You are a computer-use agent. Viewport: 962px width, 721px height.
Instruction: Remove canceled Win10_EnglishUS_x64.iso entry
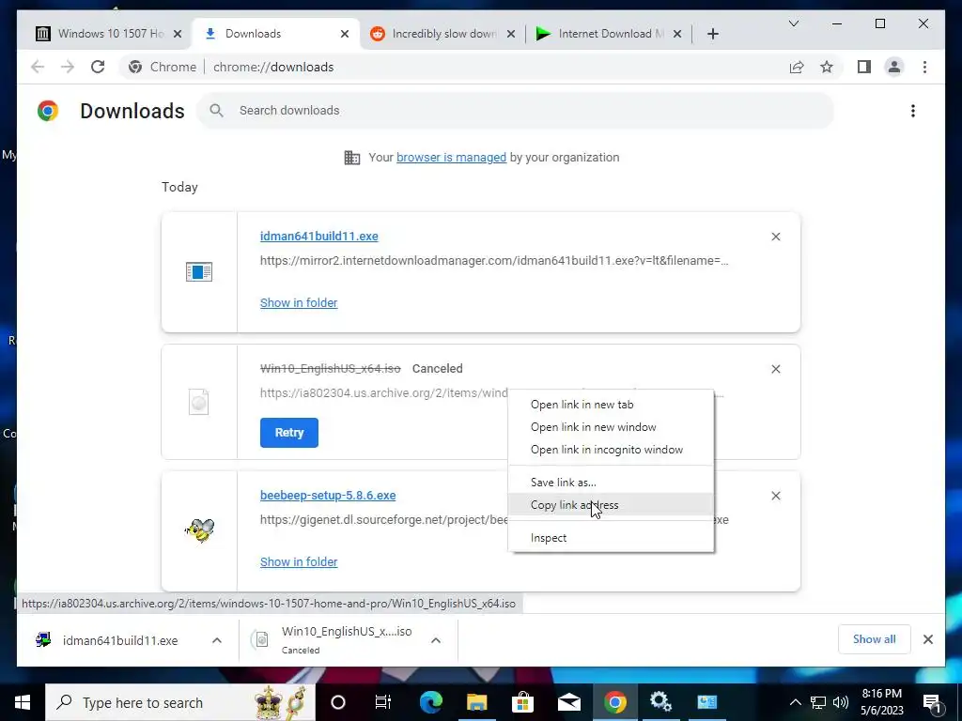775,369
